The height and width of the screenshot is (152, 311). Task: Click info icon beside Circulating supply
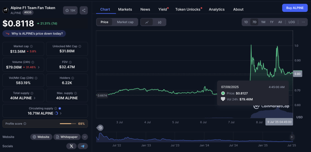pyautogui.click(x=56, y=108)
